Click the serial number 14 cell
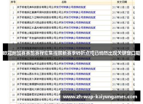The width and height of the screenshot is (143, 104). pos(13,74)
